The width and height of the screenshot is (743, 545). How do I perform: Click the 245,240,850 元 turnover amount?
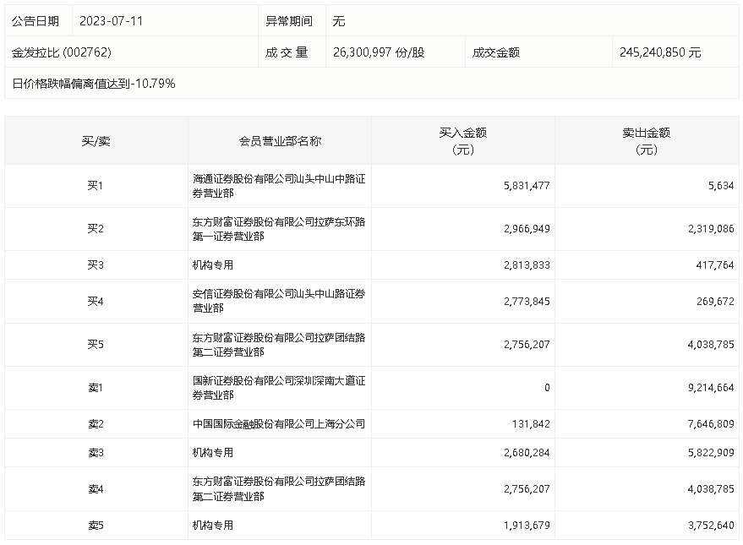coord(659,52)
